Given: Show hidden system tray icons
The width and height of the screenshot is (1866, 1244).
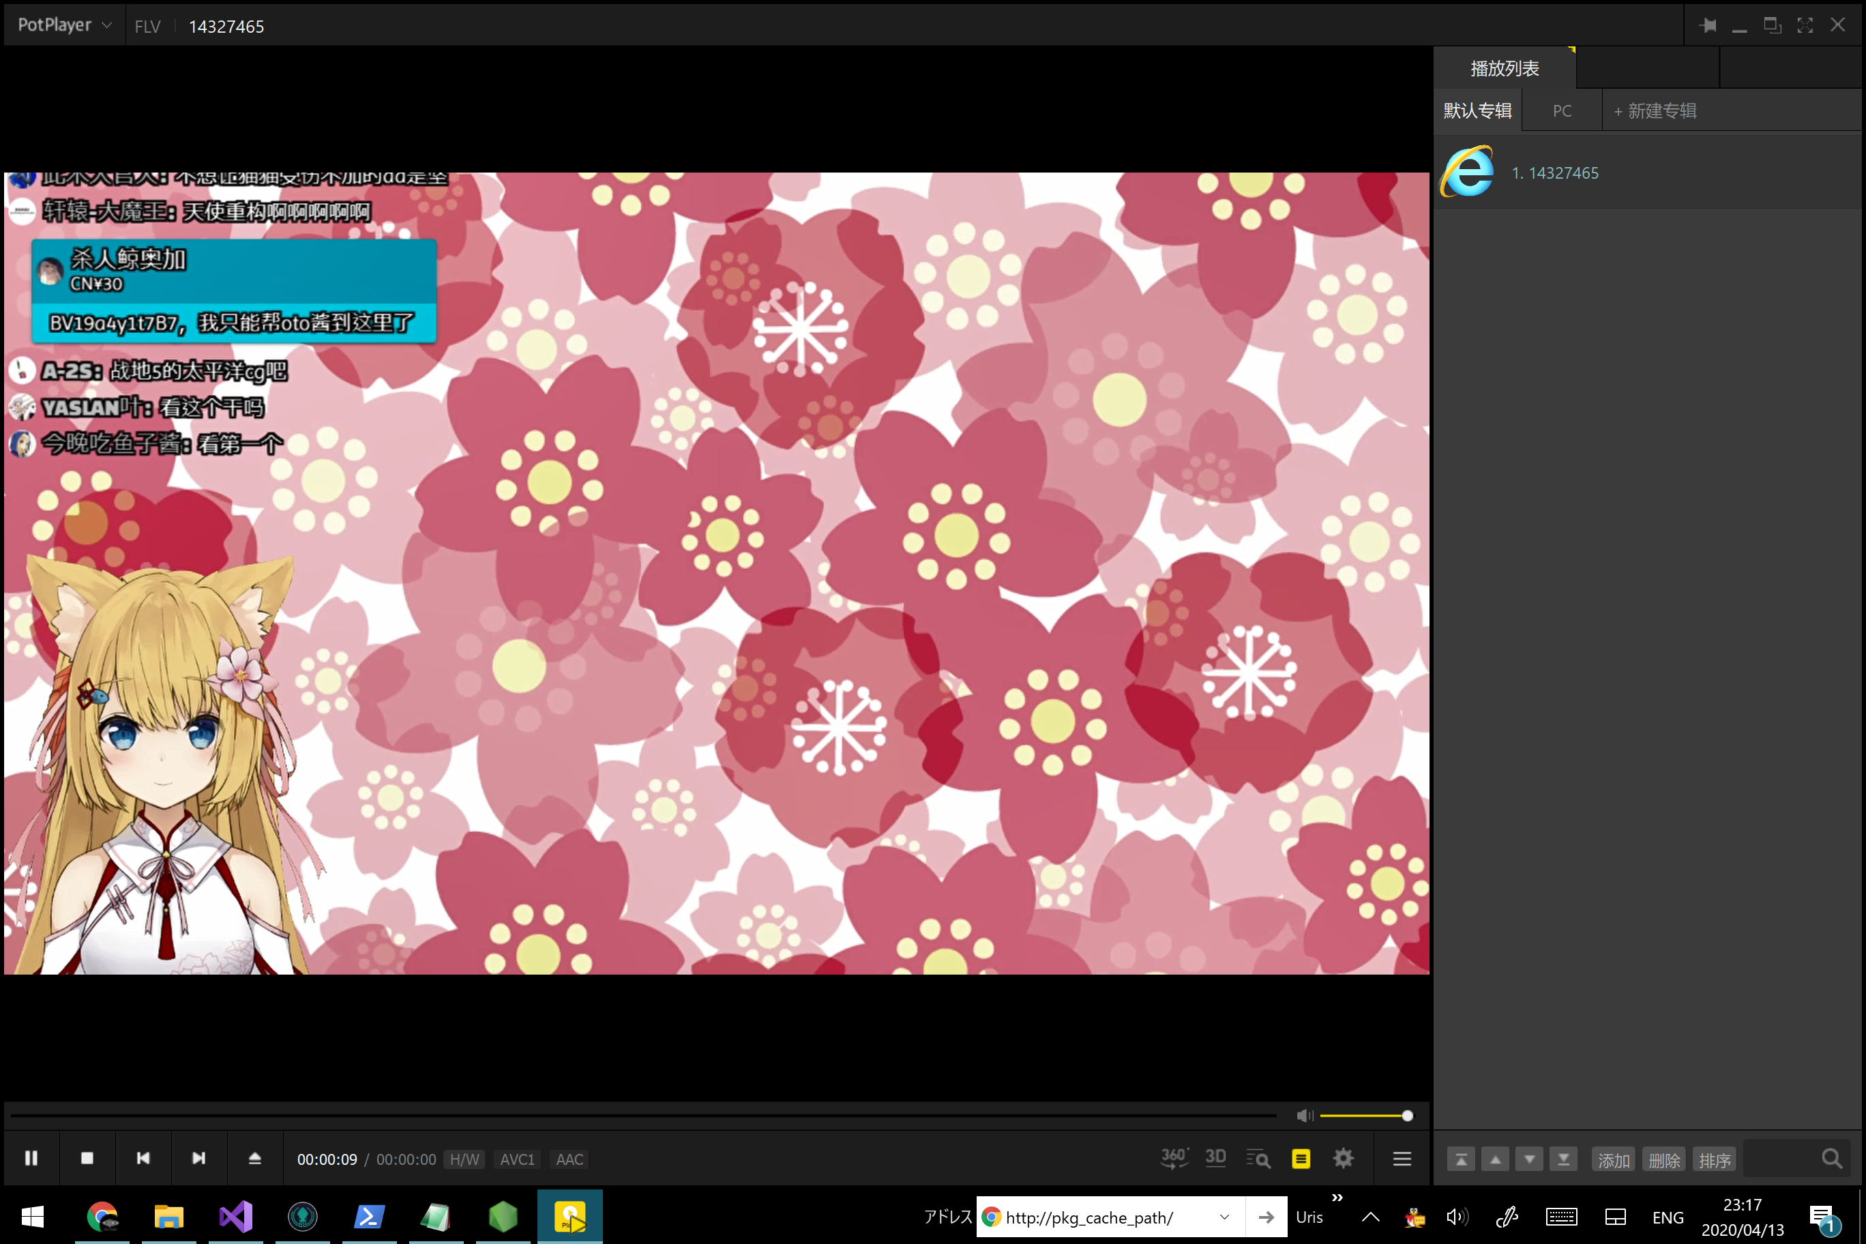Looking at the screenshot, I should [x=1371, y=1217].
